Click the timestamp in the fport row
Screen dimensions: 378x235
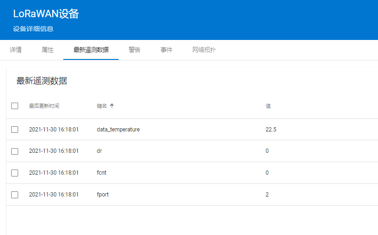[x=54, y=194]
